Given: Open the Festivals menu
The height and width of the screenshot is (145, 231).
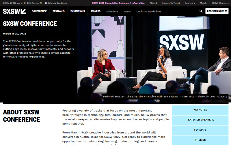Looking at the screenshot, I should tap(59, 11).
